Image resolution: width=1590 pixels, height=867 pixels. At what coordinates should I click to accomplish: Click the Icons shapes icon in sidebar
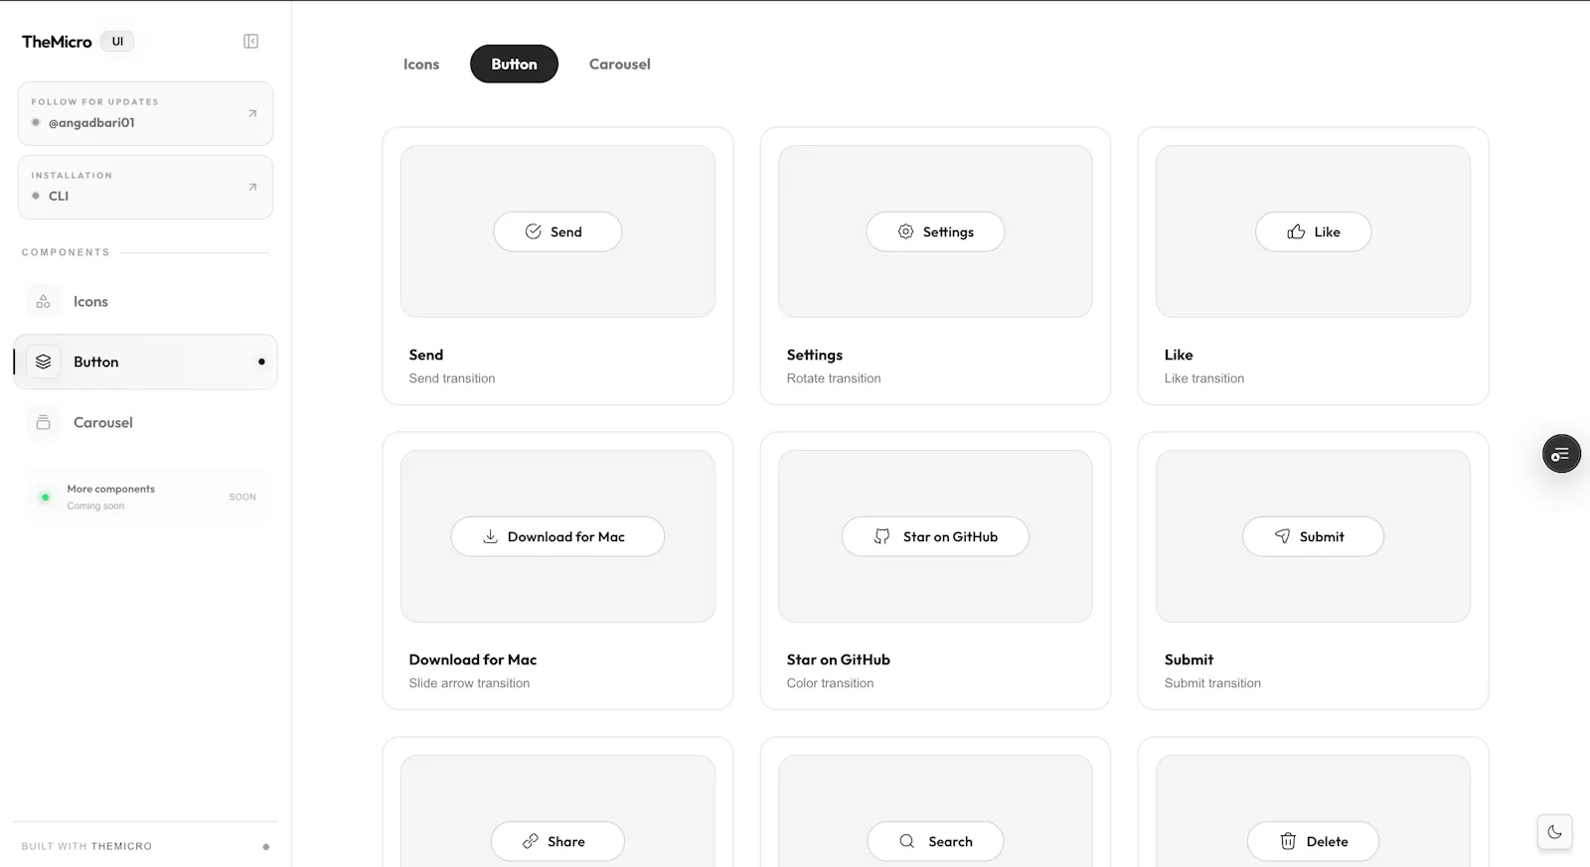coord(43,302)
